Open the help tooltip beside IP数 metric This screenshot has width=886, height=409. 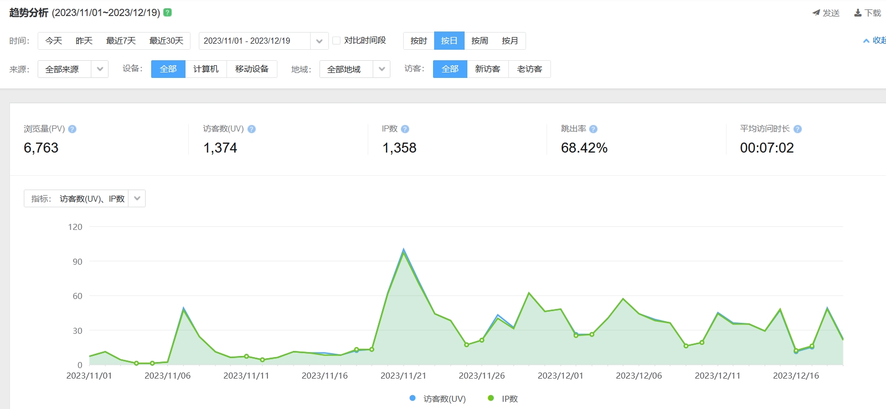[x=405, y=129]
